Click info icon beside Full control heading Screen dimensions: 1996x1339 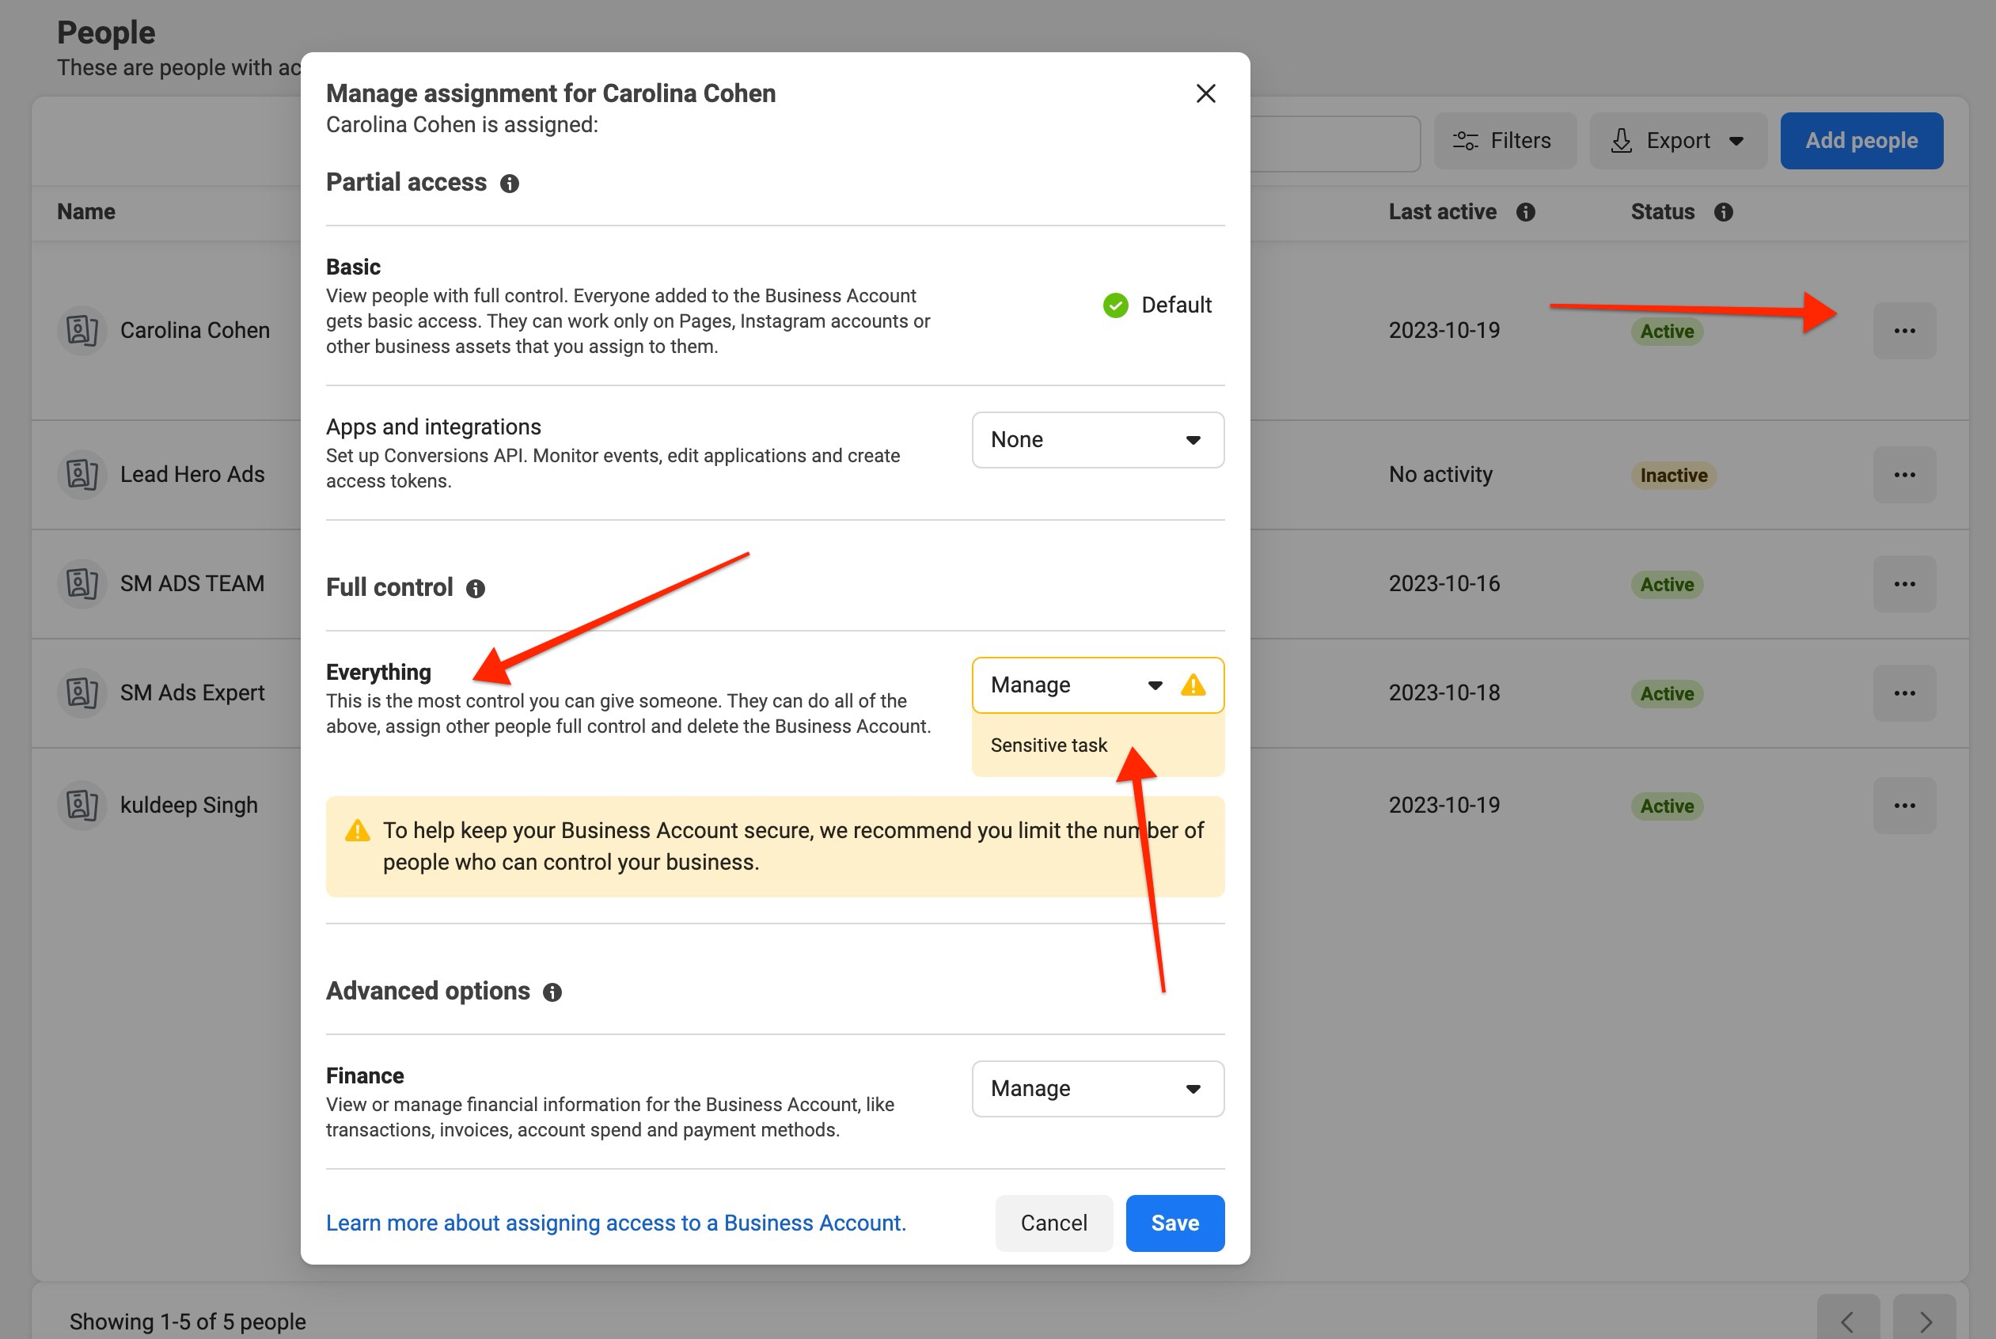pyautogui.click(x=476, y=588)
